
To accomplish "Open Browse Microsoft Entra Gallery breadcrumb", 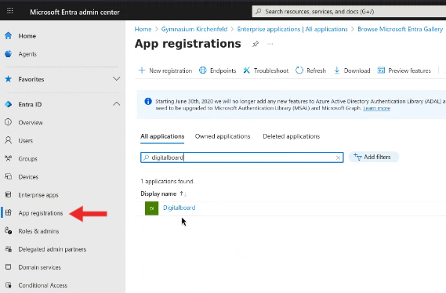I will point(401,29).
